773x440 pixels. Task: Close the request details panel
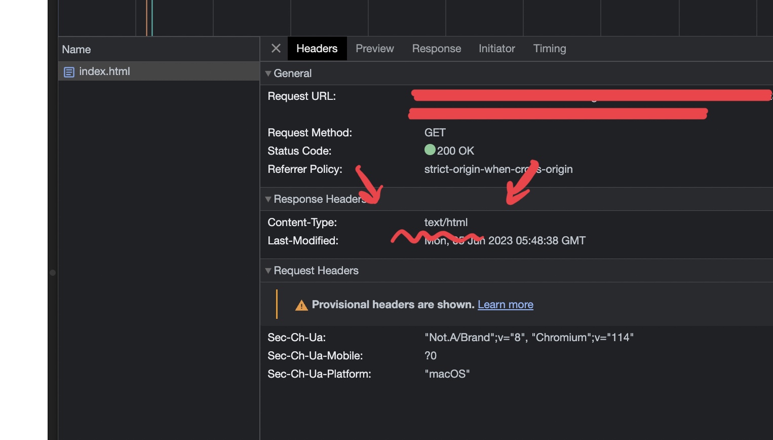click(276, 49)
